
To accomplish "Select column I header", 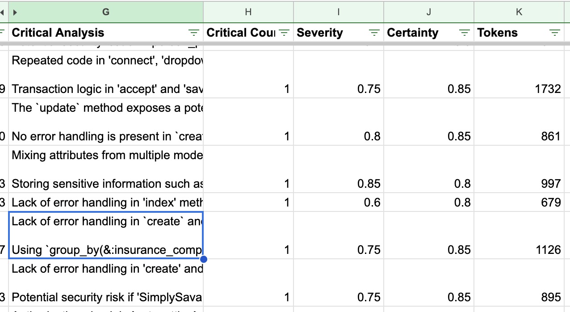I will [338, 12].
